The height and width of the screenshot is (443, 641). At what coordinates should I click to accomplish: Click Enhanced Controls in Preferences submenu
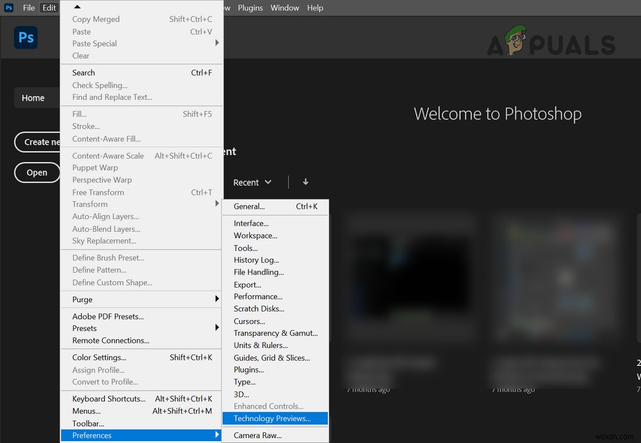[x=275, y=406]
